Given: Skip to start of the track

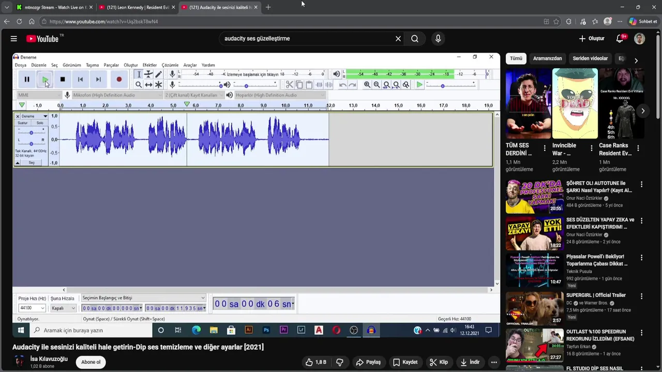Looking at the screenshot, I should 80,79.
